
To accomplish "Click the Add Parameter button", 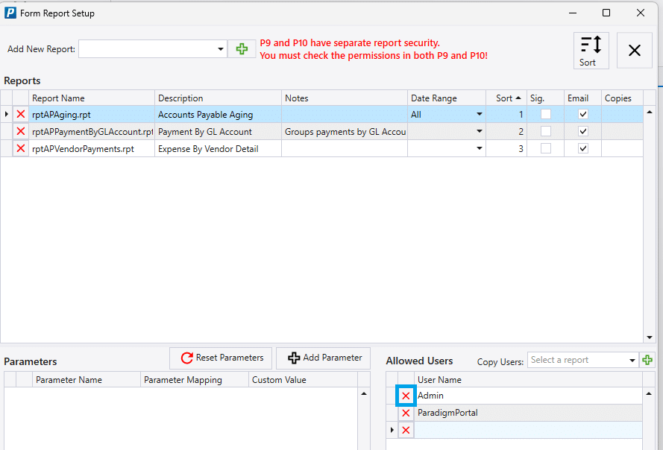I will click(x=324, y=358).
